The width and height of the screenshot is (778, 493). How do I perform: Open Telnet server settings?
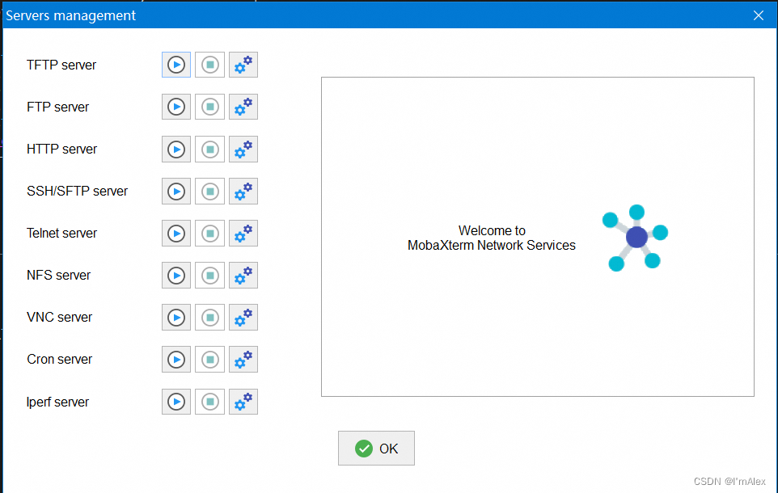(x=243, y=233)
